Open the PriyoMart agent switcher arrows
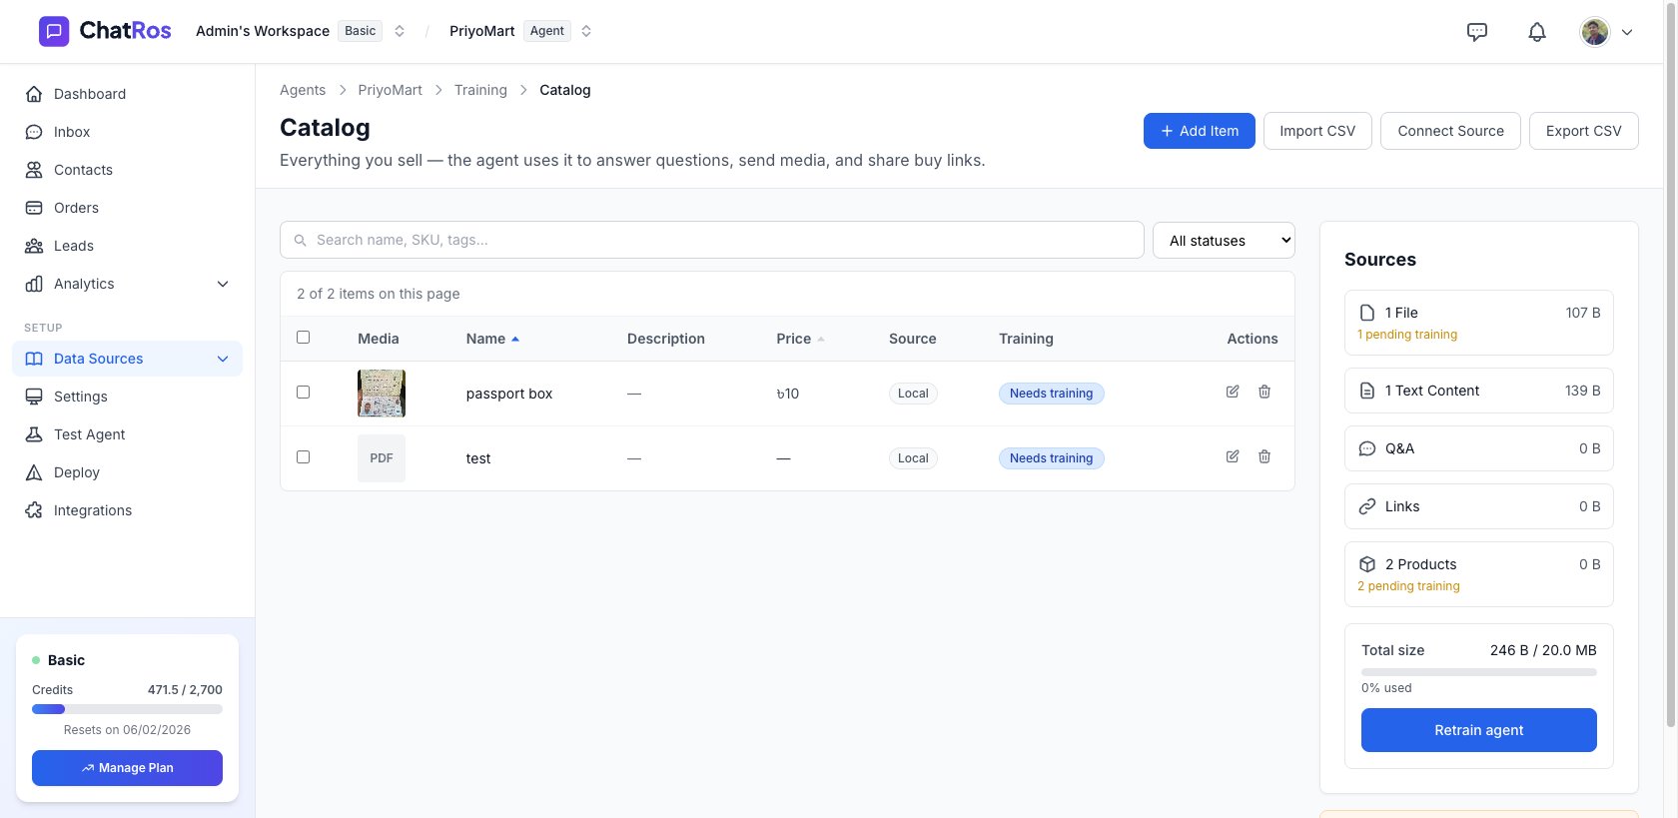 (x=586, y=31)
